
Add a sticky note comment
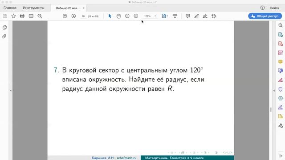tap(188, 16)
